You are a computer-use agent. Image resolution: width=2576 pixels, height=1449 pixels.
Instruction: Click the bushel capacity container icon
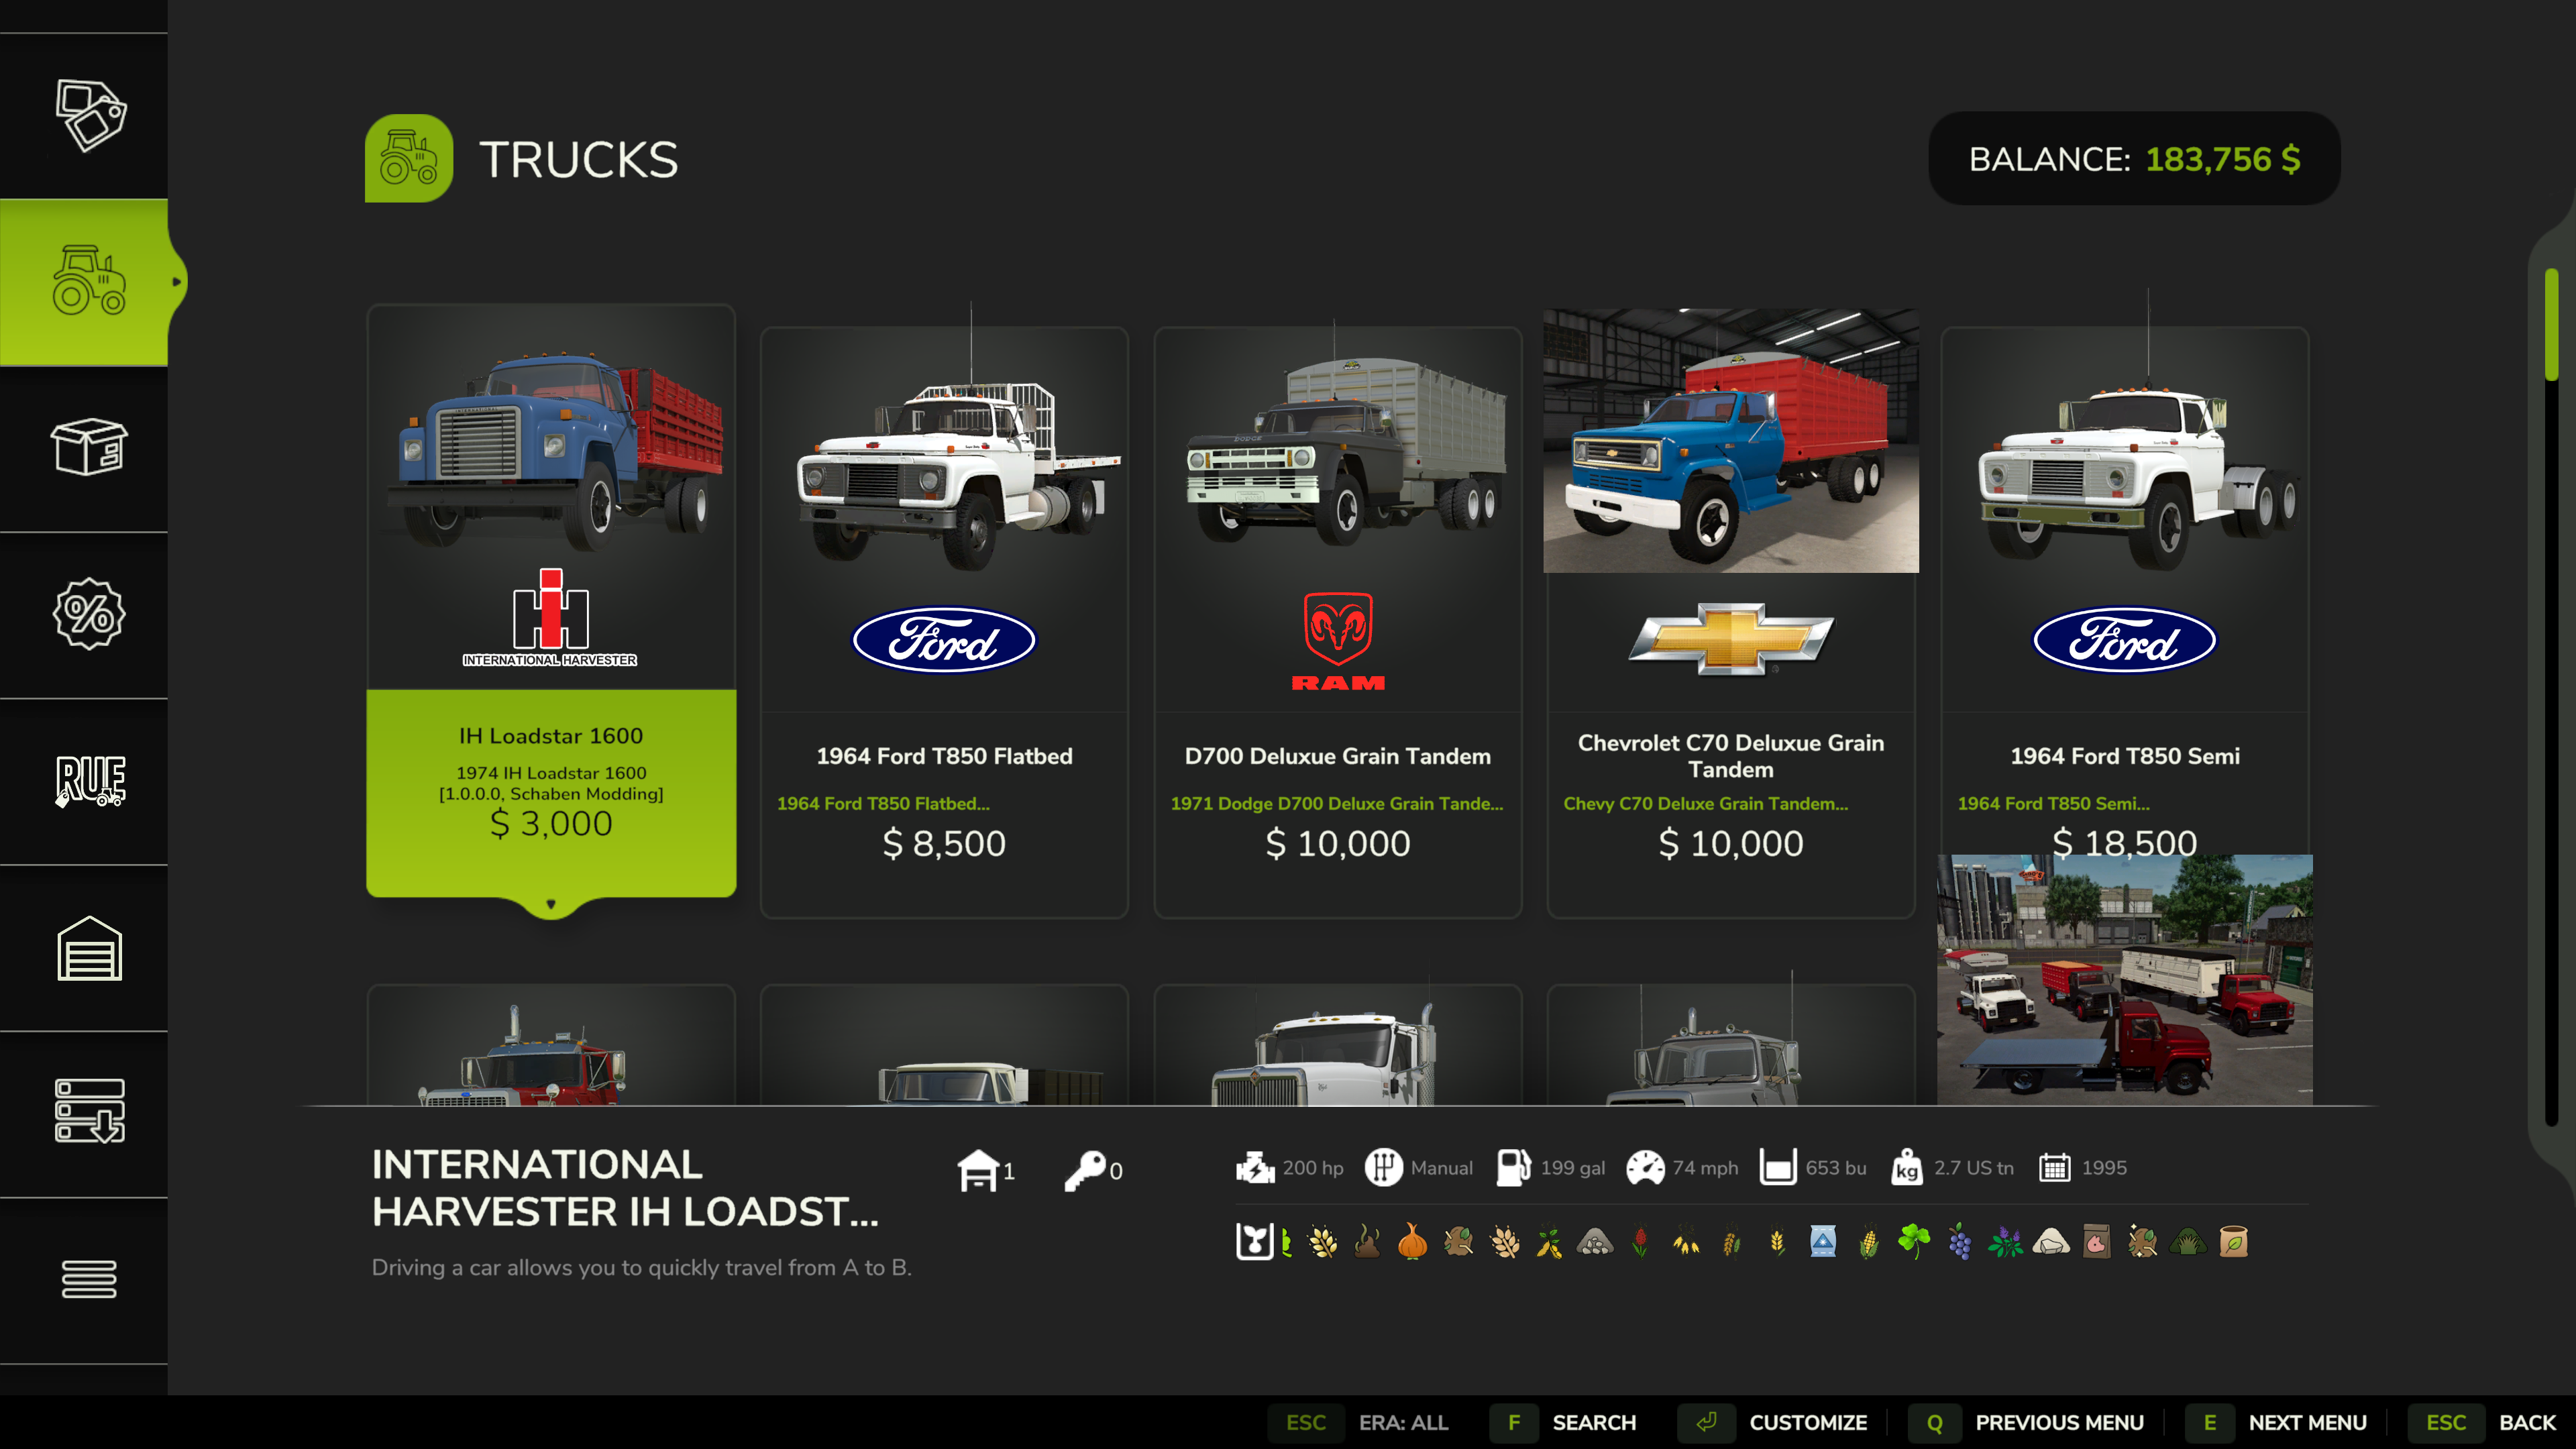pyautogui.click(x=1778, y=1168)
